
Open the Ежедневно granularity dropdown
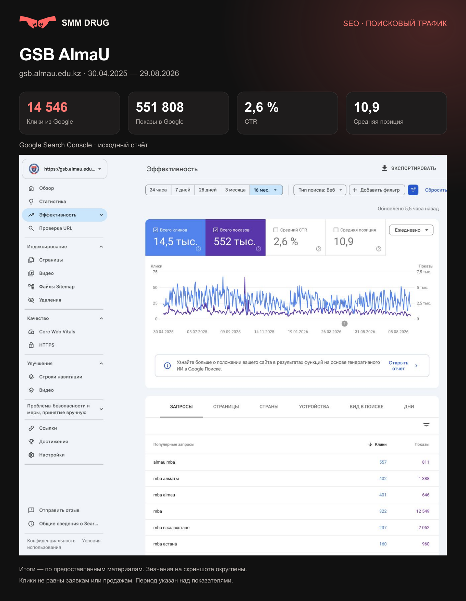coord(411,230)
